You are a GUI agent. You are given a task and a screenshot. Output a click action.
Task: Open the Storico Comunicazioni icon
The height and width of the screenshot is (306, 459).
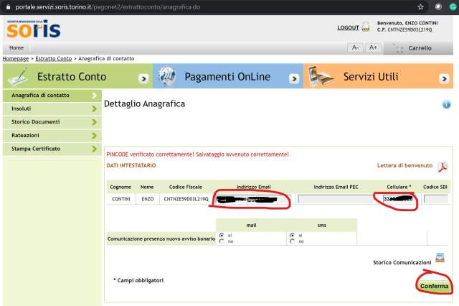[440, 259]
